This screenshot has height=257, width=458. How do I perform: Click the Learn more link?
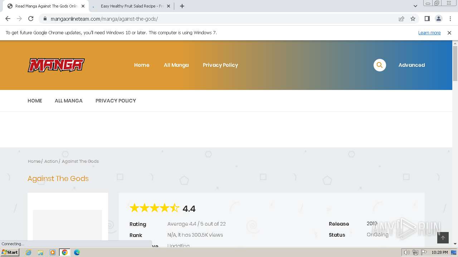coord(429,32)
